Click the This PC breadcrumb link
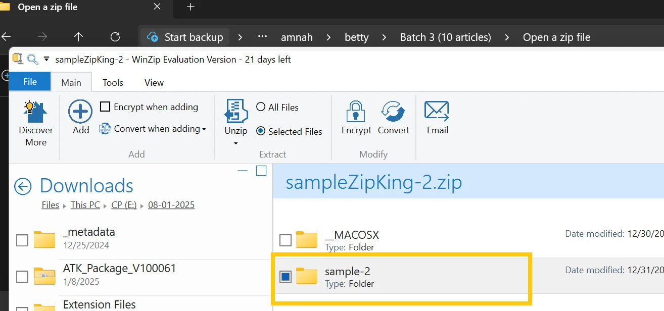Image resolution: width=664 pixels, height=311 pixels. [x=85, y=205]
